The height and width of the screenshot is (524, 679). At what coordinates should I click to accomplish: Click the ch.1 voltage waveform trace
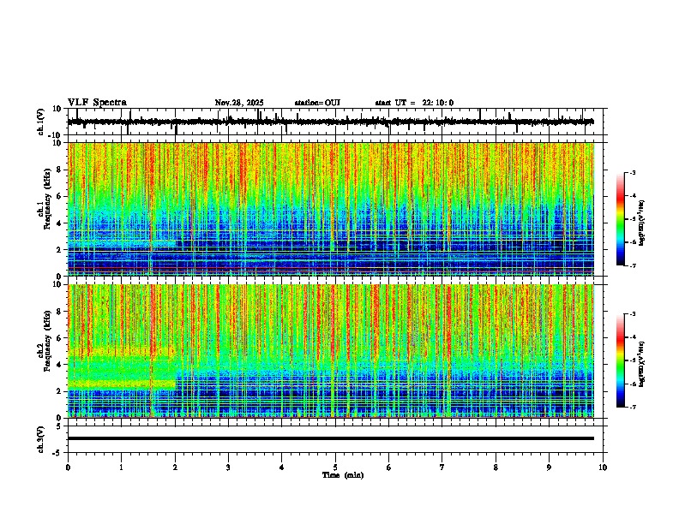330,122
